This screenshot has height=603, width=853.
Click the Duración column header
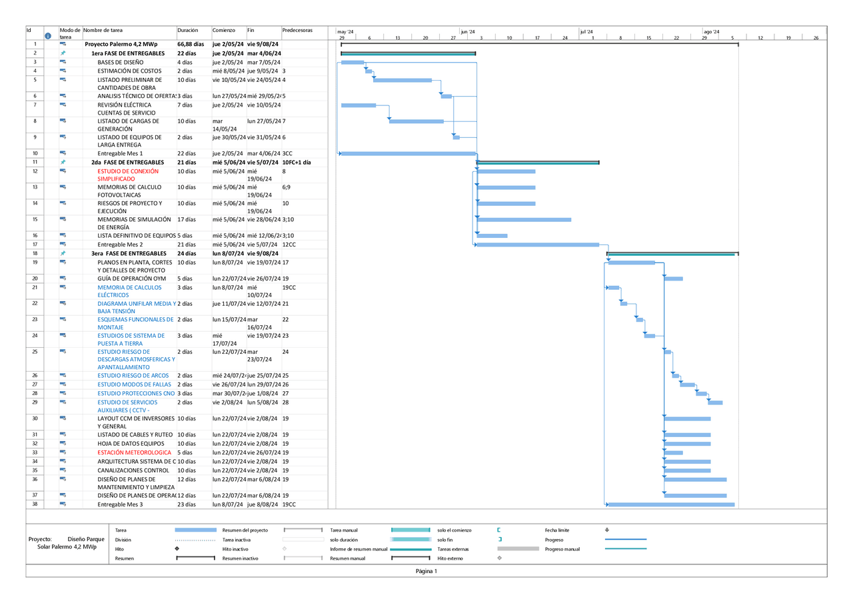188,30
